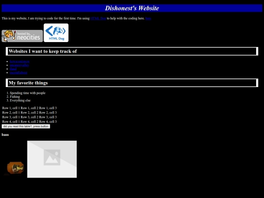Click table cell 'Row 4, cell 3'
Screen dimensions: 264x198
[48, 122]
